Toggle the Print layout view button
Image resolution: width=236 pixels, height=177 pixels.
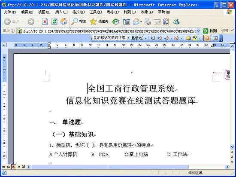[x=14, y=167]
